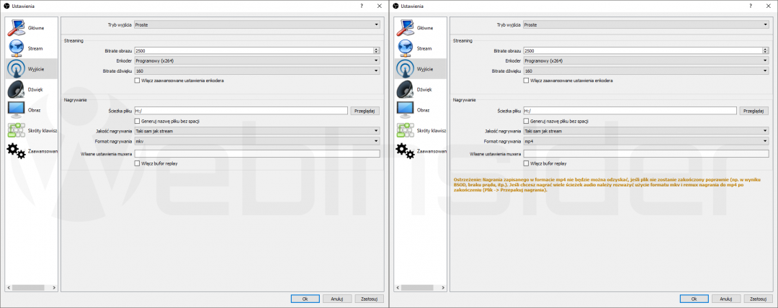
Task: Select the Stream globe icon in left window
Action: [x=16, y=48]
